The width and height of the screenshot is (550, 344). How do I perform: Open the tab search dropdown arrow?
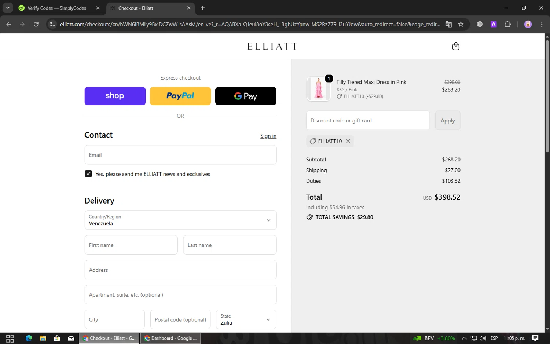(x=8, y=8)
